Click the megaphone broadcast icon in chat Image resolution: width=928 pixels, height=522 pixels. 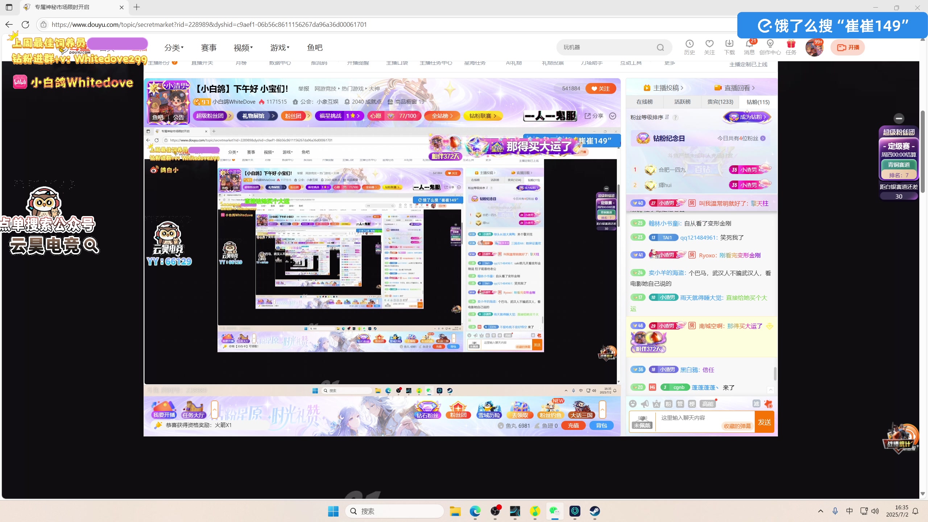[645, 404]
